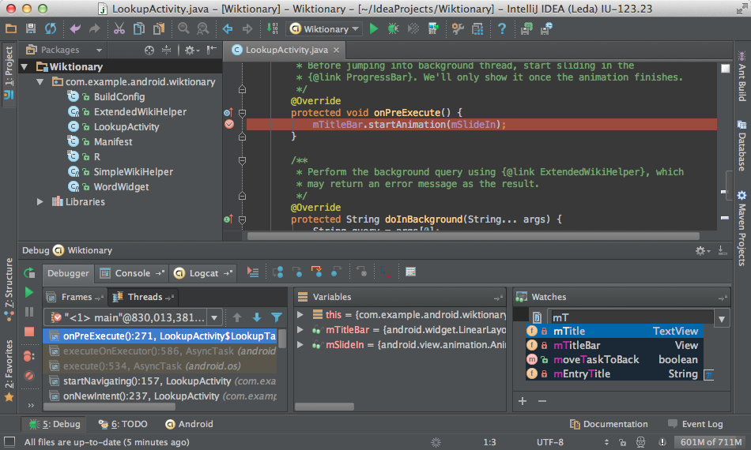Image resolution: width=751 pixels, height=450 pixels.
Task: Click the memory indicator 601M of 711M
Action: [710, 442]
